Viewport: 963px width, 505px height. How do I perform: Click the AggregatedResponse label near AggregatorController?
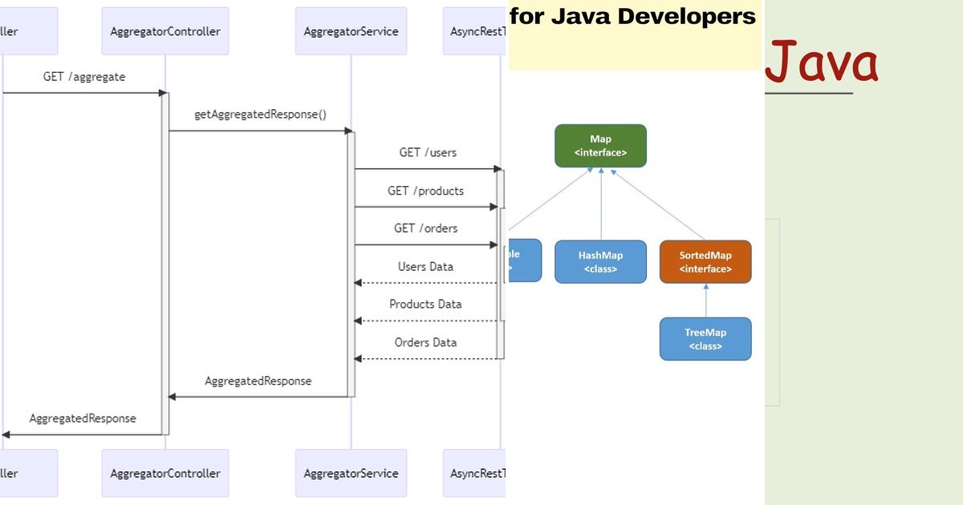258,381
